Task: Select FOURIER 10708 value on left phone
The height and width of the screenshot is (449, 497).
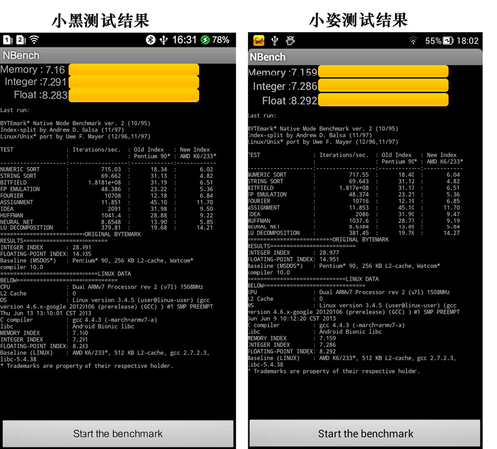Action: pyautogui.click(x=113, y=196)
